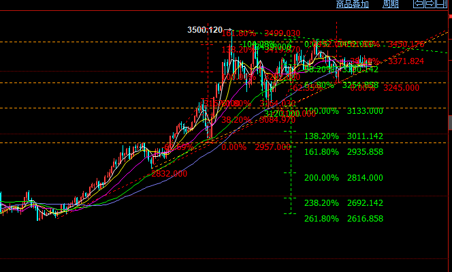The height and width of the screenshot is (272, 452).
Task: Click the green 100.00% 3133.000 level label
Action: click(x=344, y=111)
